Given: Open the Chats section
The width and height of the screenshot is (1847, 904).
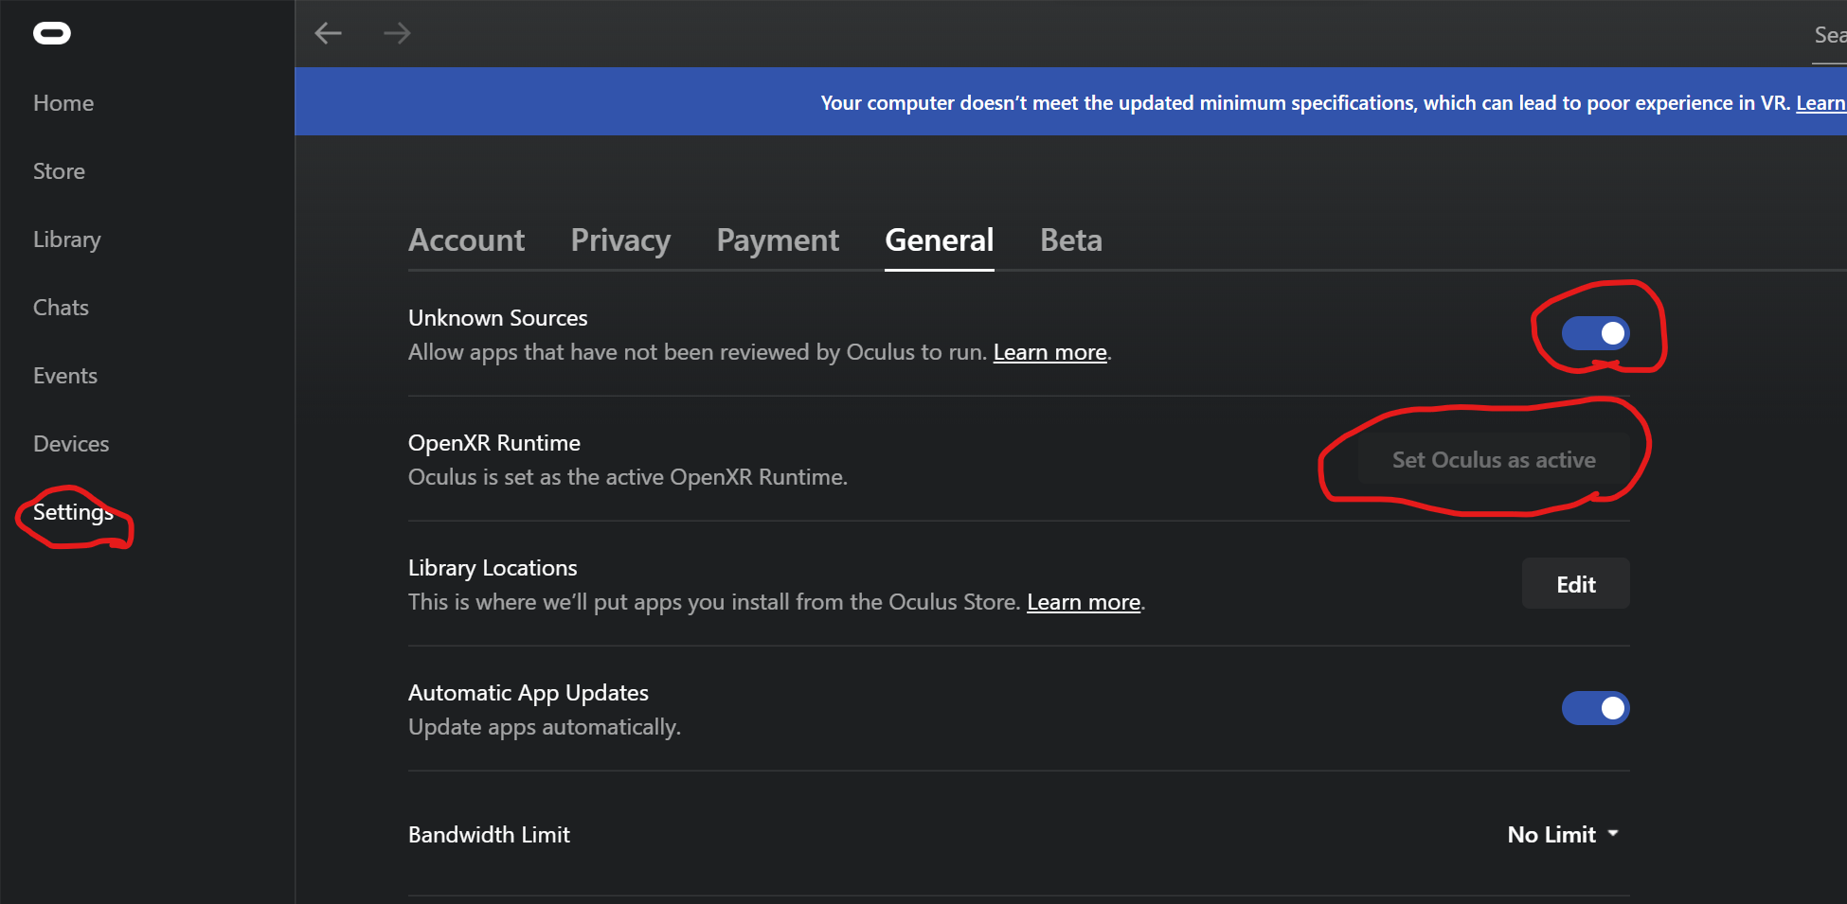Looking at the screenshot, I should [61, 307].
